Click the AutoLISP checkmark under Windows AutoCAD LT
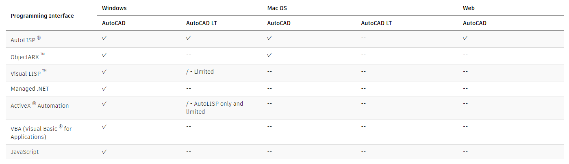Viewport: 569px width, 164px height. click(x=189, y=38)
